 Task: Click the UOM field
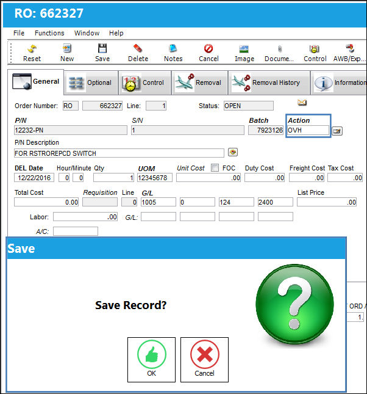click(x=155, y=178)
